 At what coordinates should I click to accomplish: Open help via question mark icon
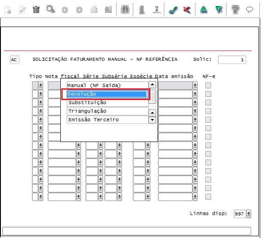pyautogui.click(x=235, y=9)
